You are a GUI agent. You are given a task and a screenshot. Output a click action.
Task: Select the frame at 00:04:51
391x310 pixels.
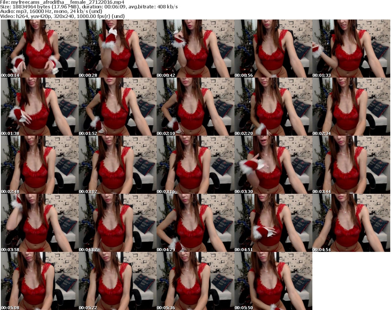(x=273, y=223)
